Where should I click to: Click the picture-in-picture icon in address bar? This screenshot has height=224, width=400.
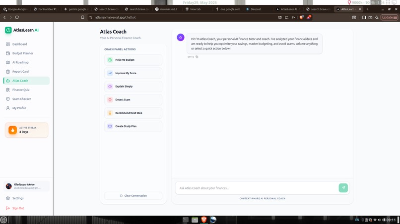pos(287,17)
